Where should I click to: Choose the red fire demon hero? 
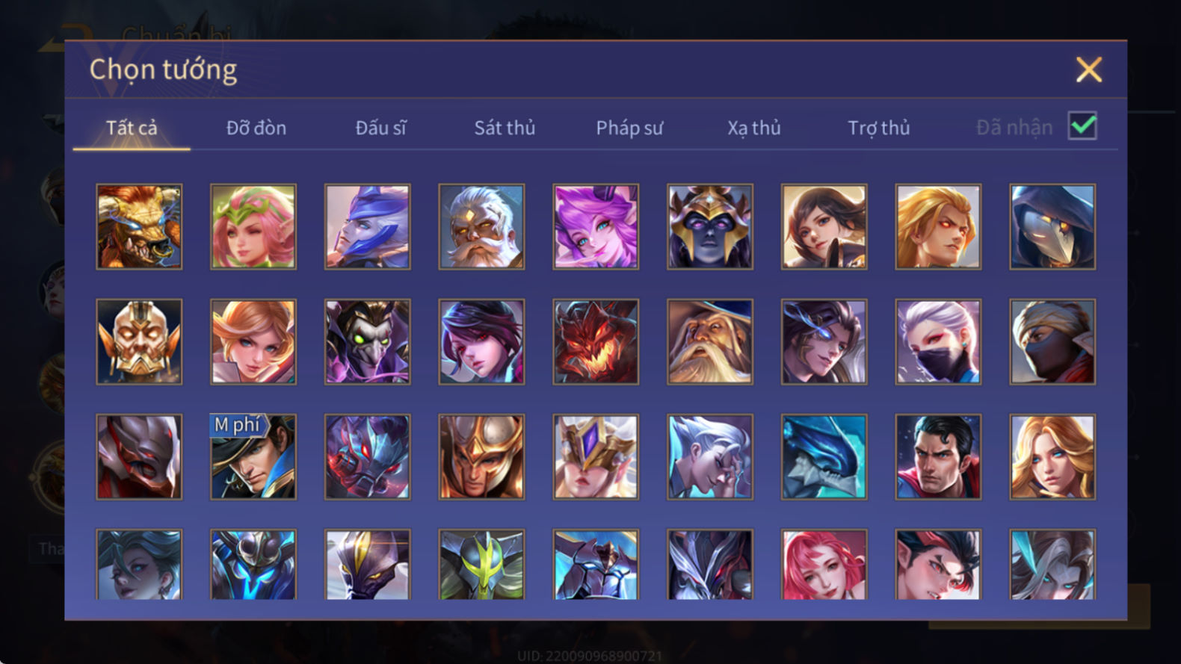point(596,342)
